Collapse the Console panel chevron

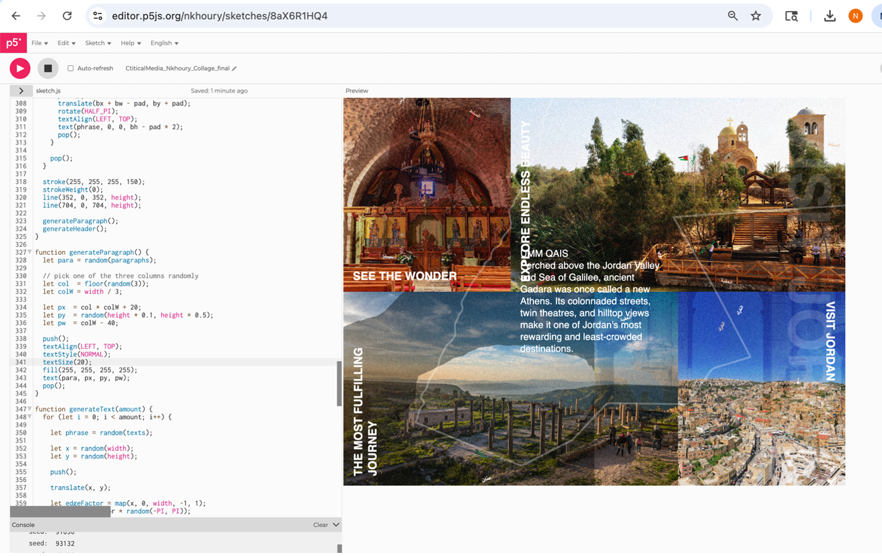(336, 525)
